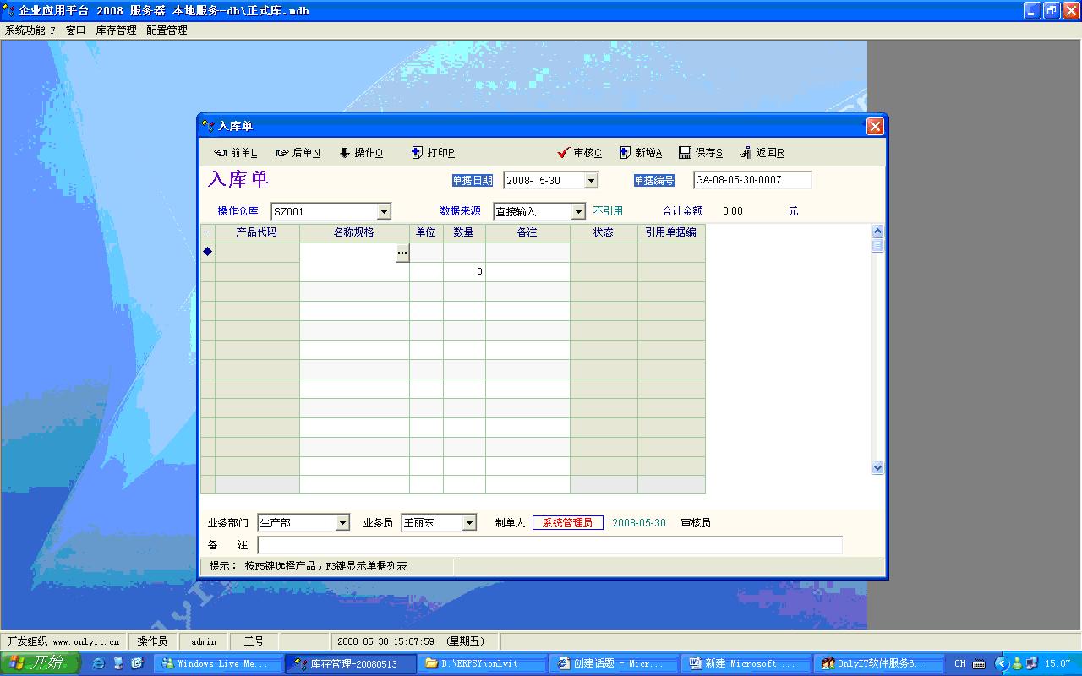Click the grid's scroll down arrow

point(877,467)
